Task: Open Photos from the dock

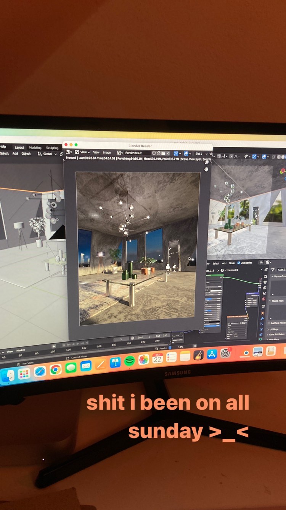Action: pyautogui.click(x=143, y=359)
